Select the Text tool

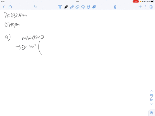(60, 7)
